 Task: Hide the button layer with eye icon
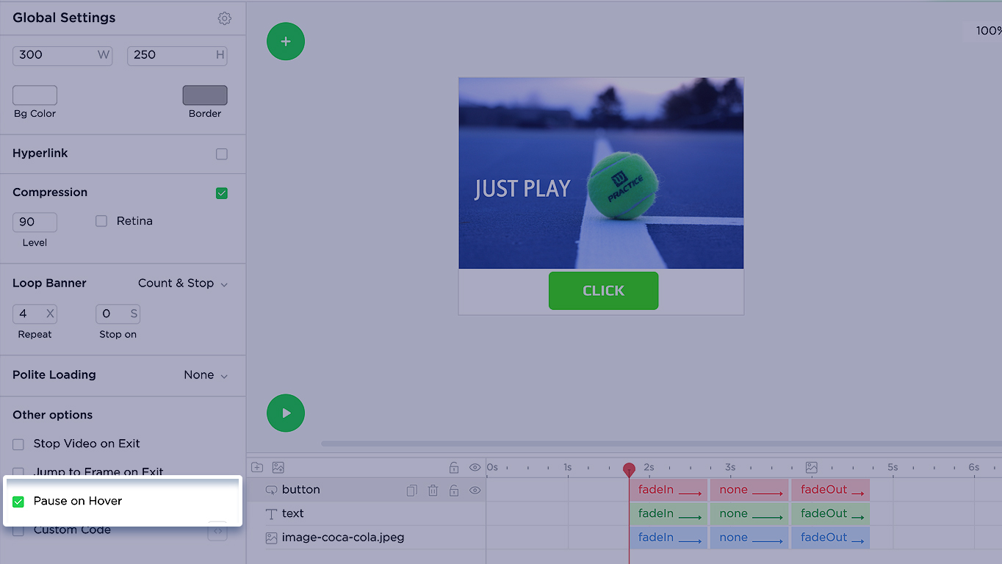[x=475, y=490]
